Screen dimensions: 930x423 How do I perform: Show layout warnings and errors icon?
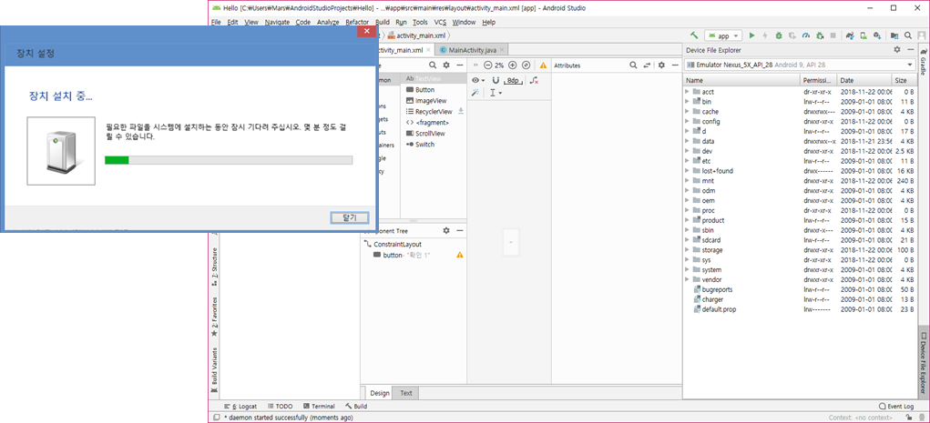tap(543, 65)
